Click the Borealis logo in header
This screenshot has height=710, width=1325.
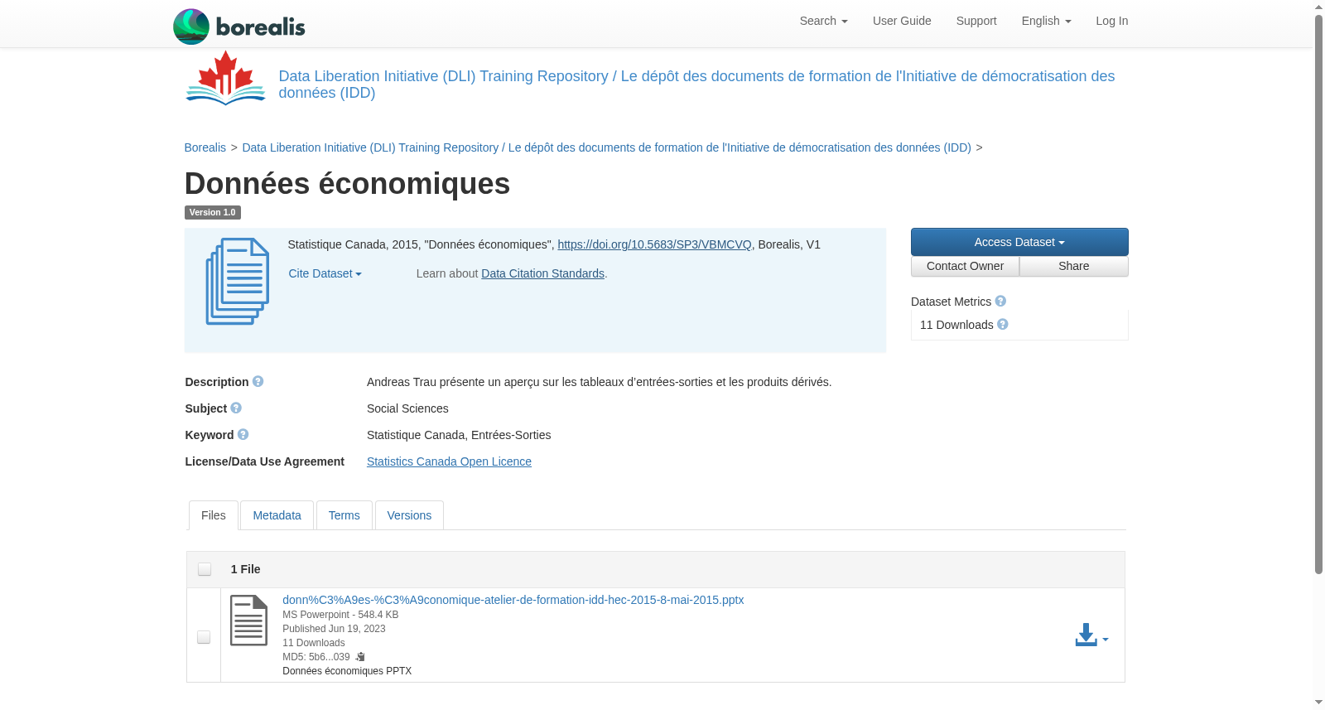[238, 27]
